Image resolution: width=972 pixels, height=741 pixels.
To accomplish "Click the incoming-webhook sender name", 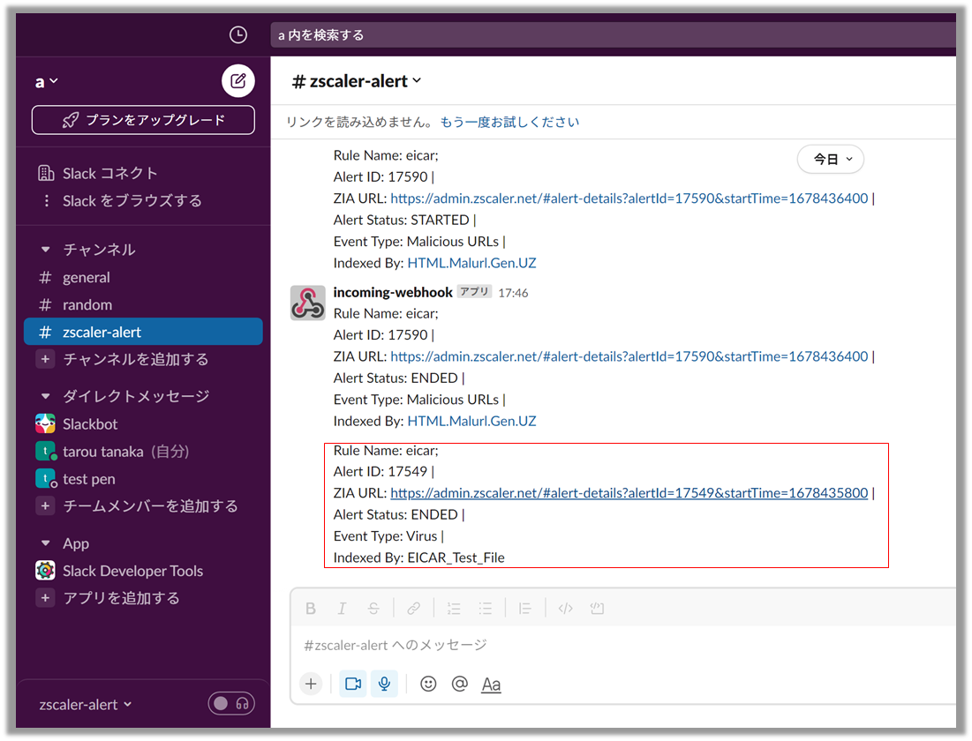I will point(393,293).
